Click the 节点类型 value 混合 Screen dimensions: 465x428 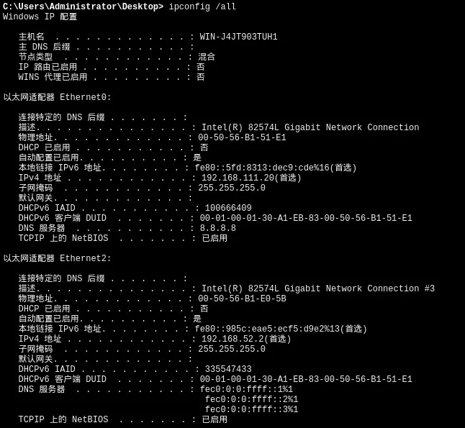click(207, 57)
